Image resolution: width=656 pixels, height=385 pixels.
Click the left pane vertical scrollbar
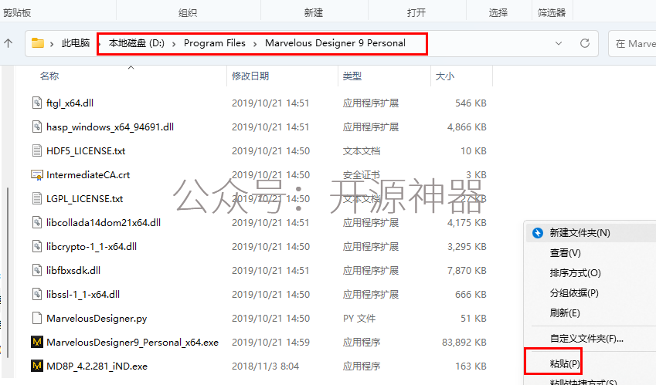coord(8,272)
